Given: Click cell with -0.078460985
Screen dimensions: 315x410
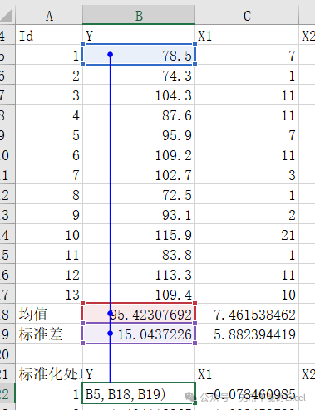Looking at the screenshot, I should (x=247, y=393).
